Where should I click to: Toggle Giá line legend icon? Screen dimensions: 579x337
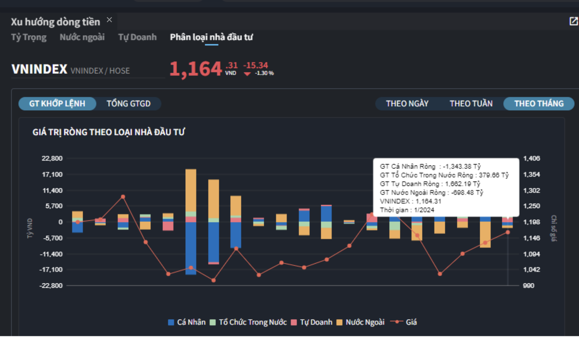coord(397,322)
